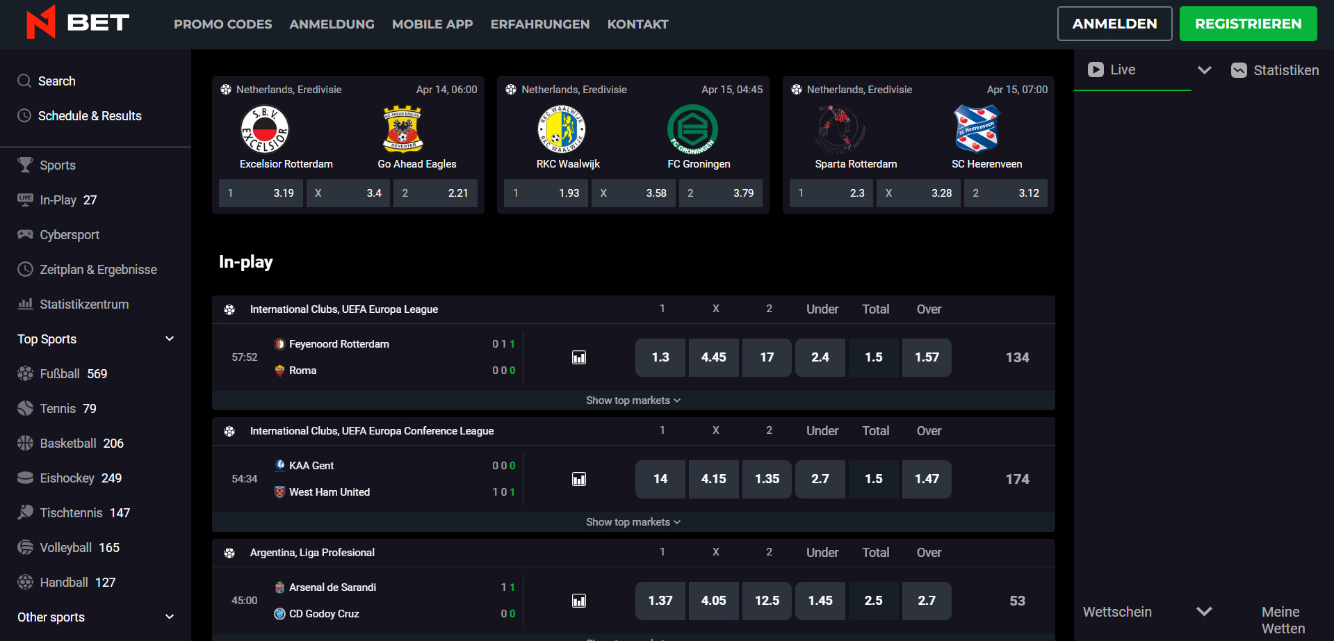Image resolution: width=1334 pixels, height=641 pixels.
Task: Click the Eishockey puck icon
Action: click(x=25, y=478)
